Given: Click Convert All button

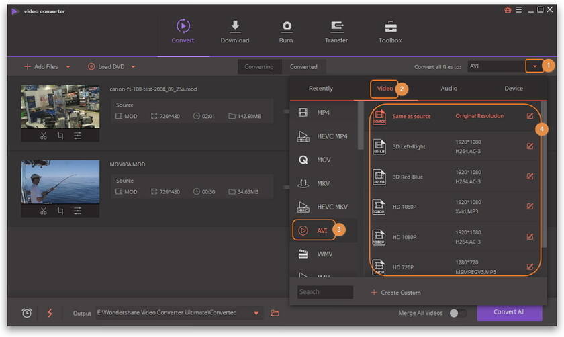Looking at the screenshot, I should pyautogui.click(x=510, y=312).
